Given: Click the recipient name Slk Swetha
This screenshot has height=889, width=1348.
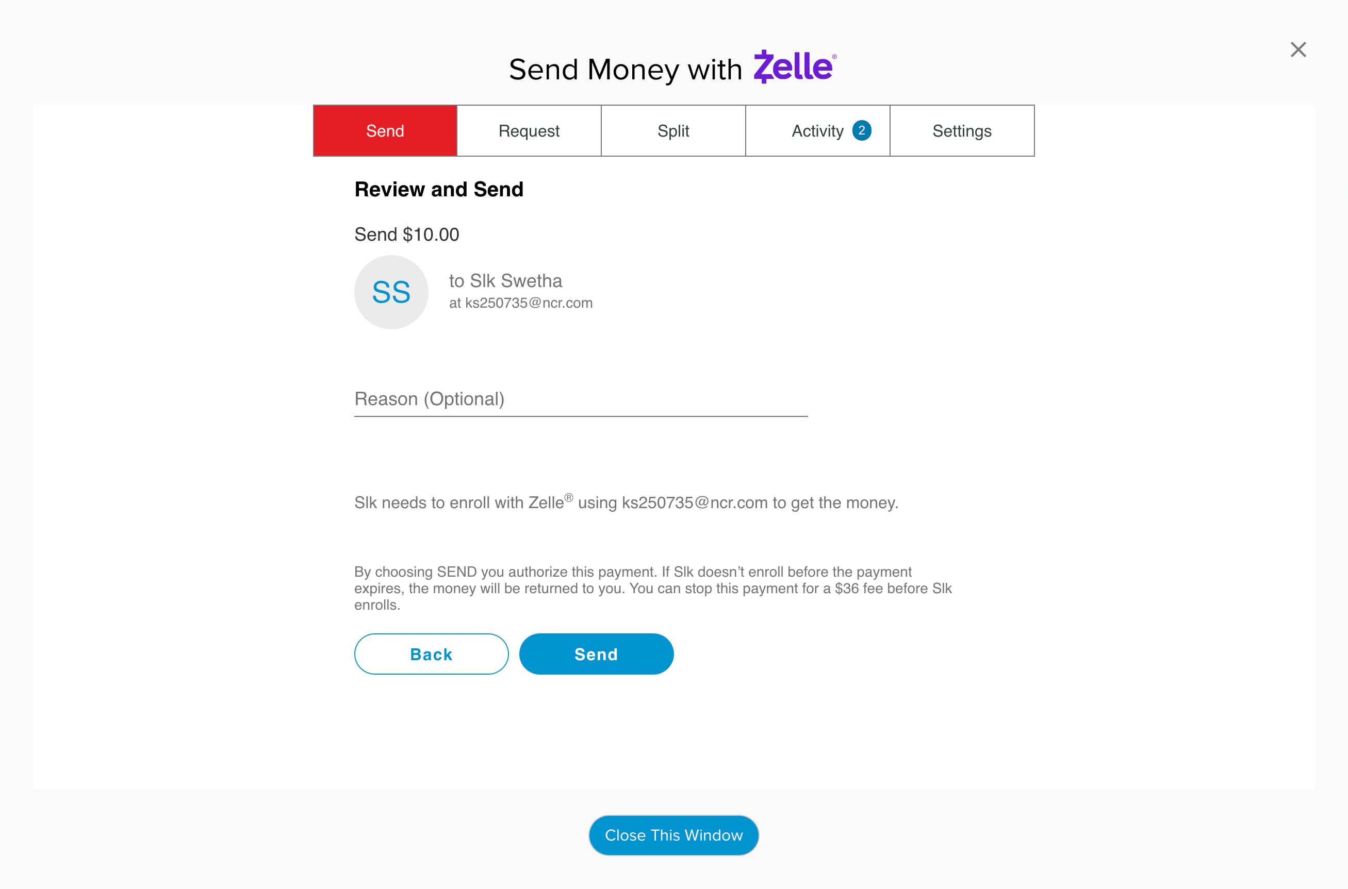Looking at the screenshot, I should pyautogui.click(x=505, y=281).
